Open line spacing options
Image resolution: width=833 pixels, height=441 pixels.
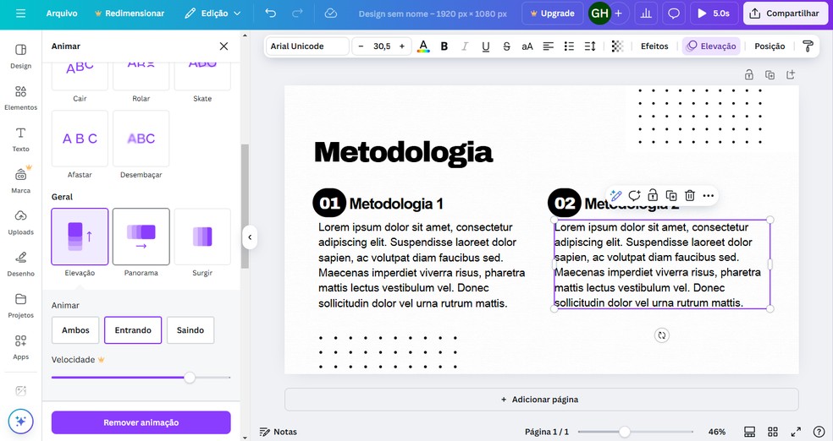pyautogui.click(x=590, y=46)
